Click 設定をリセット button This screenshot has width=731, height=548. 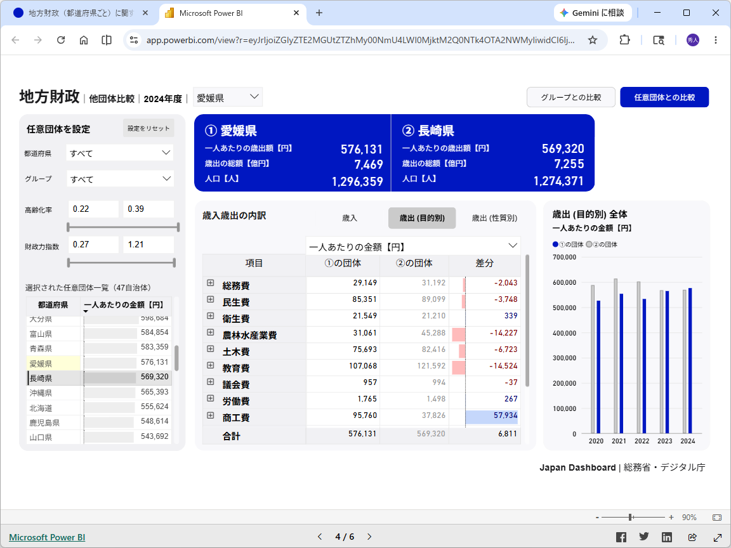[148, 128]
